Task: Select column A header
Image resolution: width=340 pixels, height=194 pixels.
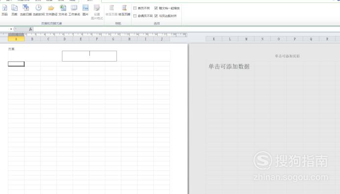Action: (16, 39)
